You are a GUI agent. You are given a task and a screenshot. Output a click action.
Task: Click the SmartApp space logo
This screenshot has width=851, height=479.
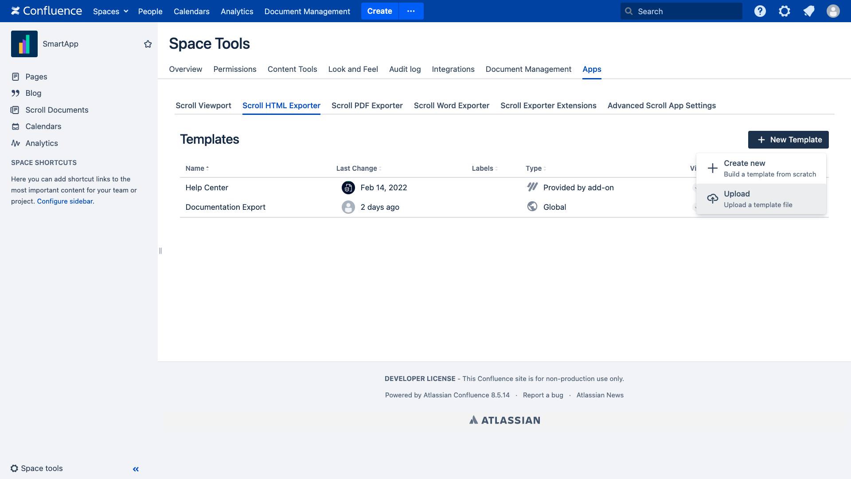tap(24, 44)
